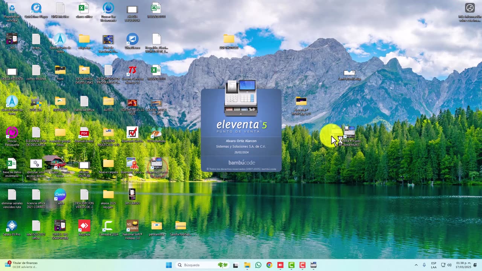Launch the QuickTime Player shortcut
Image resolution: width=482 pixels, height=271 pixels.
pos(36,11)
